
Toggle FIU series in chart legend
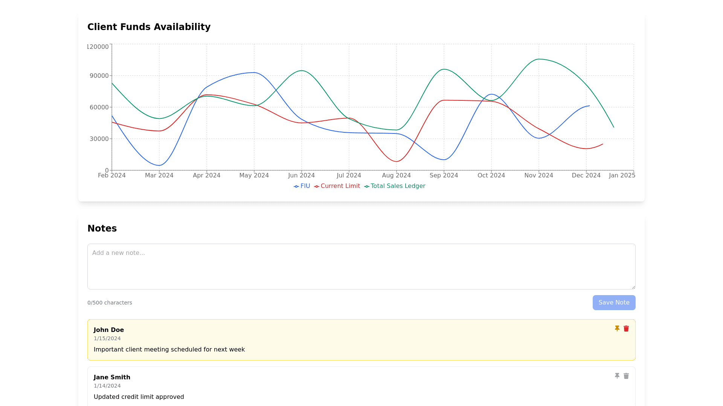[302, 186]
